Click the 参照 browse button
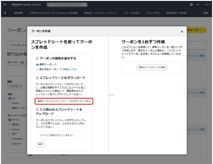 tap(40, 144)
